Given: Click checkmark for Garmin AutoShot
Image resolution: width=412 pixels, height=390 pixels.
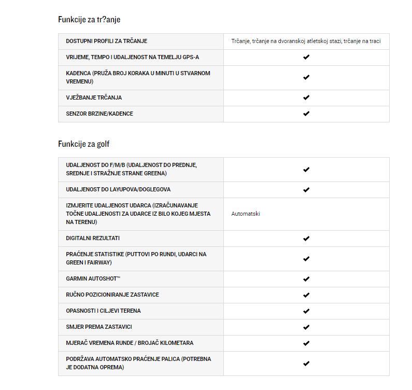Looking at the screenshot, I should pos(306,279).
